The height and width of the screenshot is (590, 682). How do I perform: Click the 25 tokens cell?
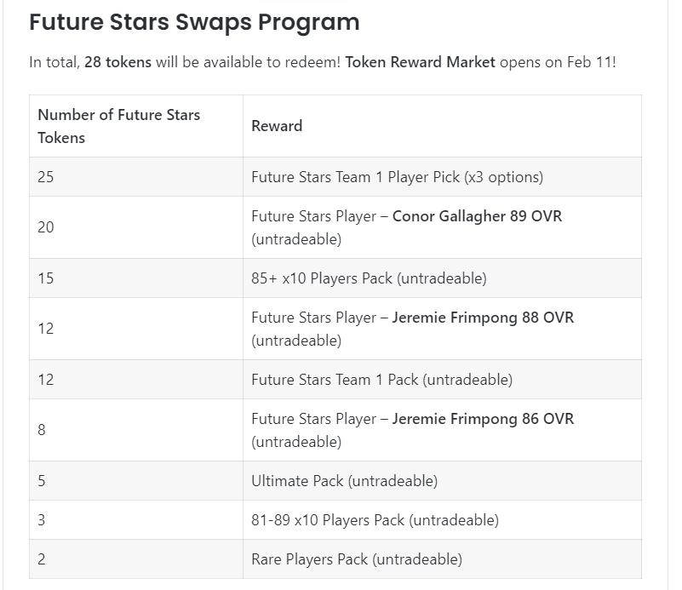click(46, 177)
